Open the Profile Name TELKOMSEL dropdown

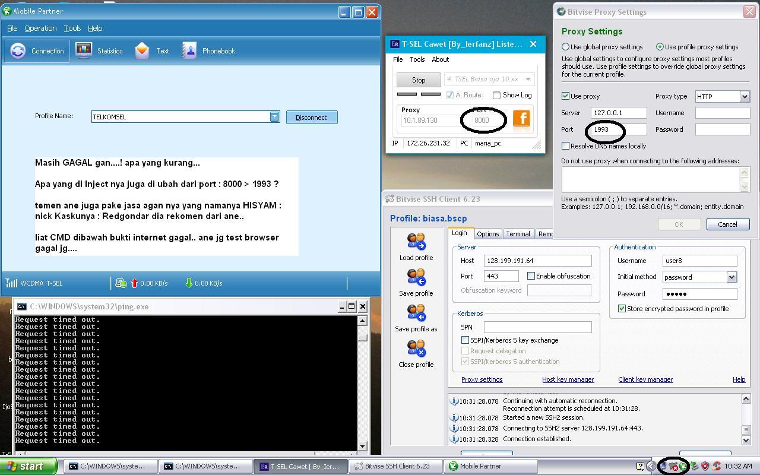(x=274, y=117)
